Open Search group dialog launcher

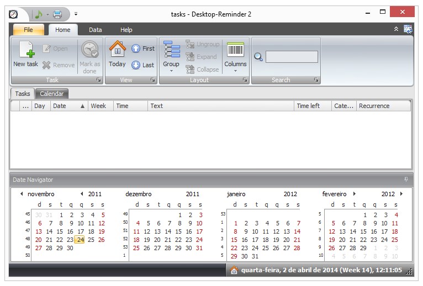tap(316, 80)
